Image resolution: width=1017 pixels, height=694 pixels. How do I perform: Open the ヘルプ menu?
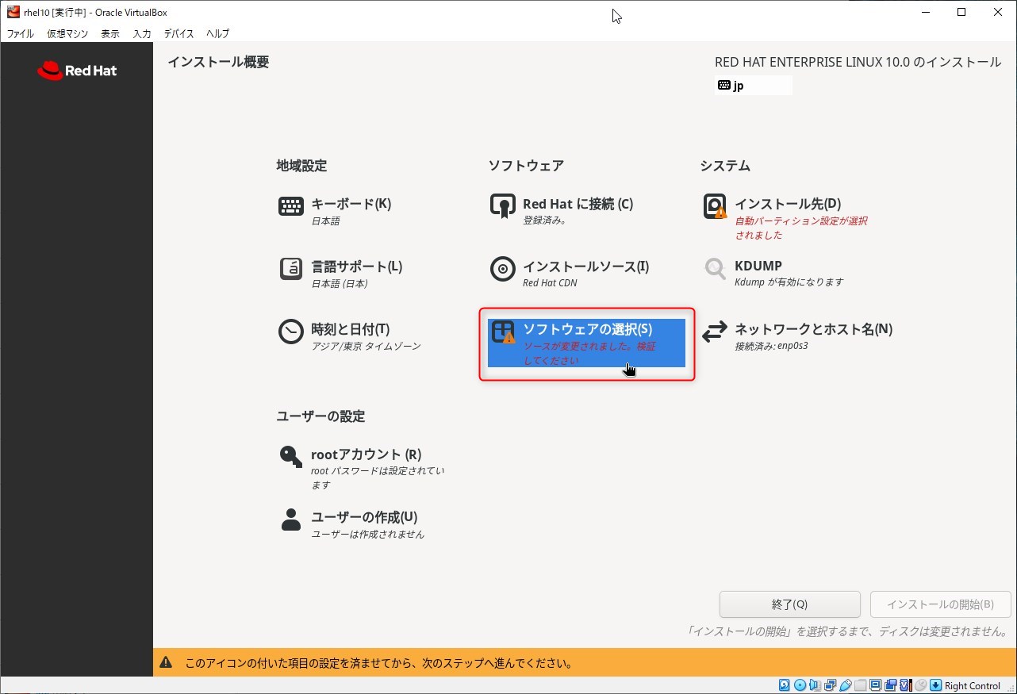(217, 33)
